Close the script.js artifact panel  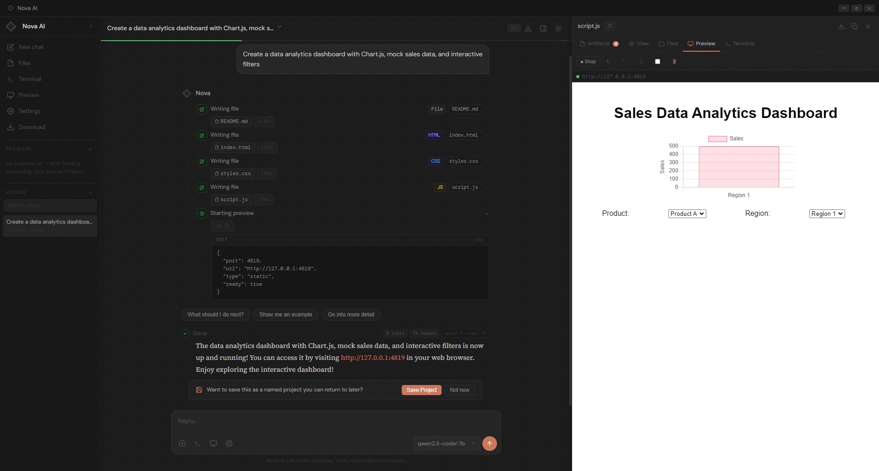point(868,27)
